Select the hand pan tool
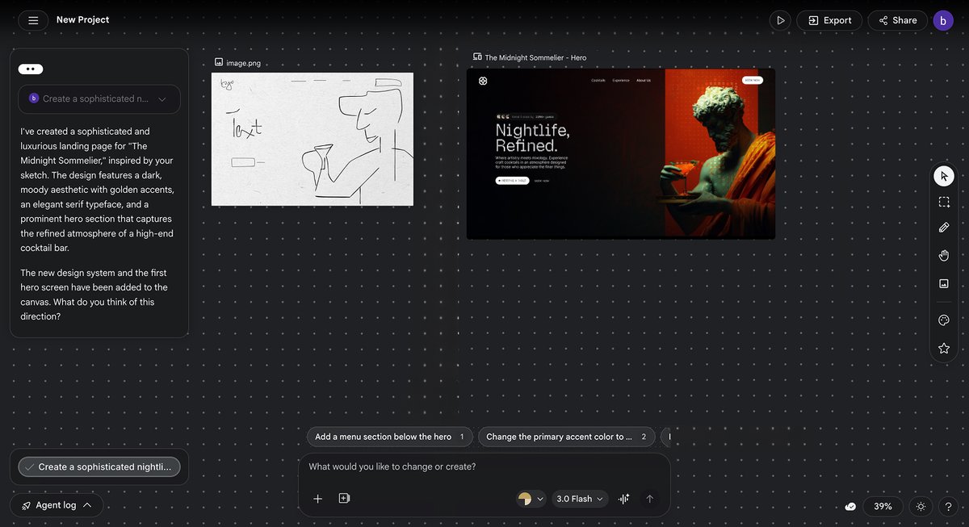Viewport: 969px width, 527px height. [944, 256]
